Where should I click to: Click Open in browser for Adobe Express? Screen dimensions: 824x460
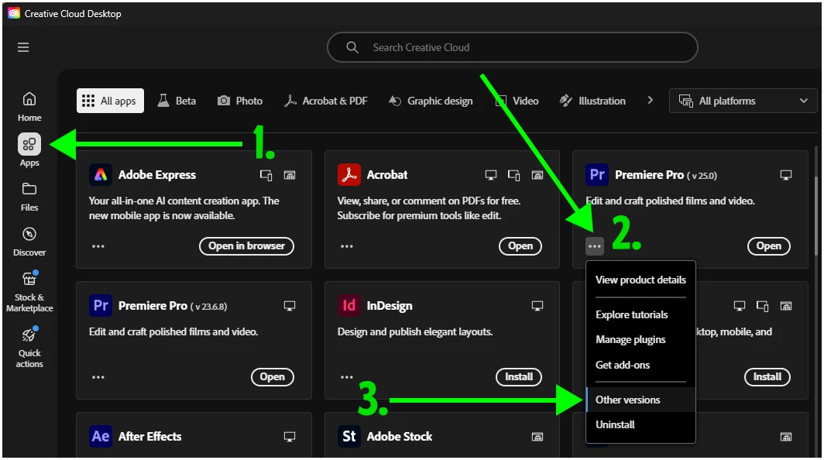(246, 246)
